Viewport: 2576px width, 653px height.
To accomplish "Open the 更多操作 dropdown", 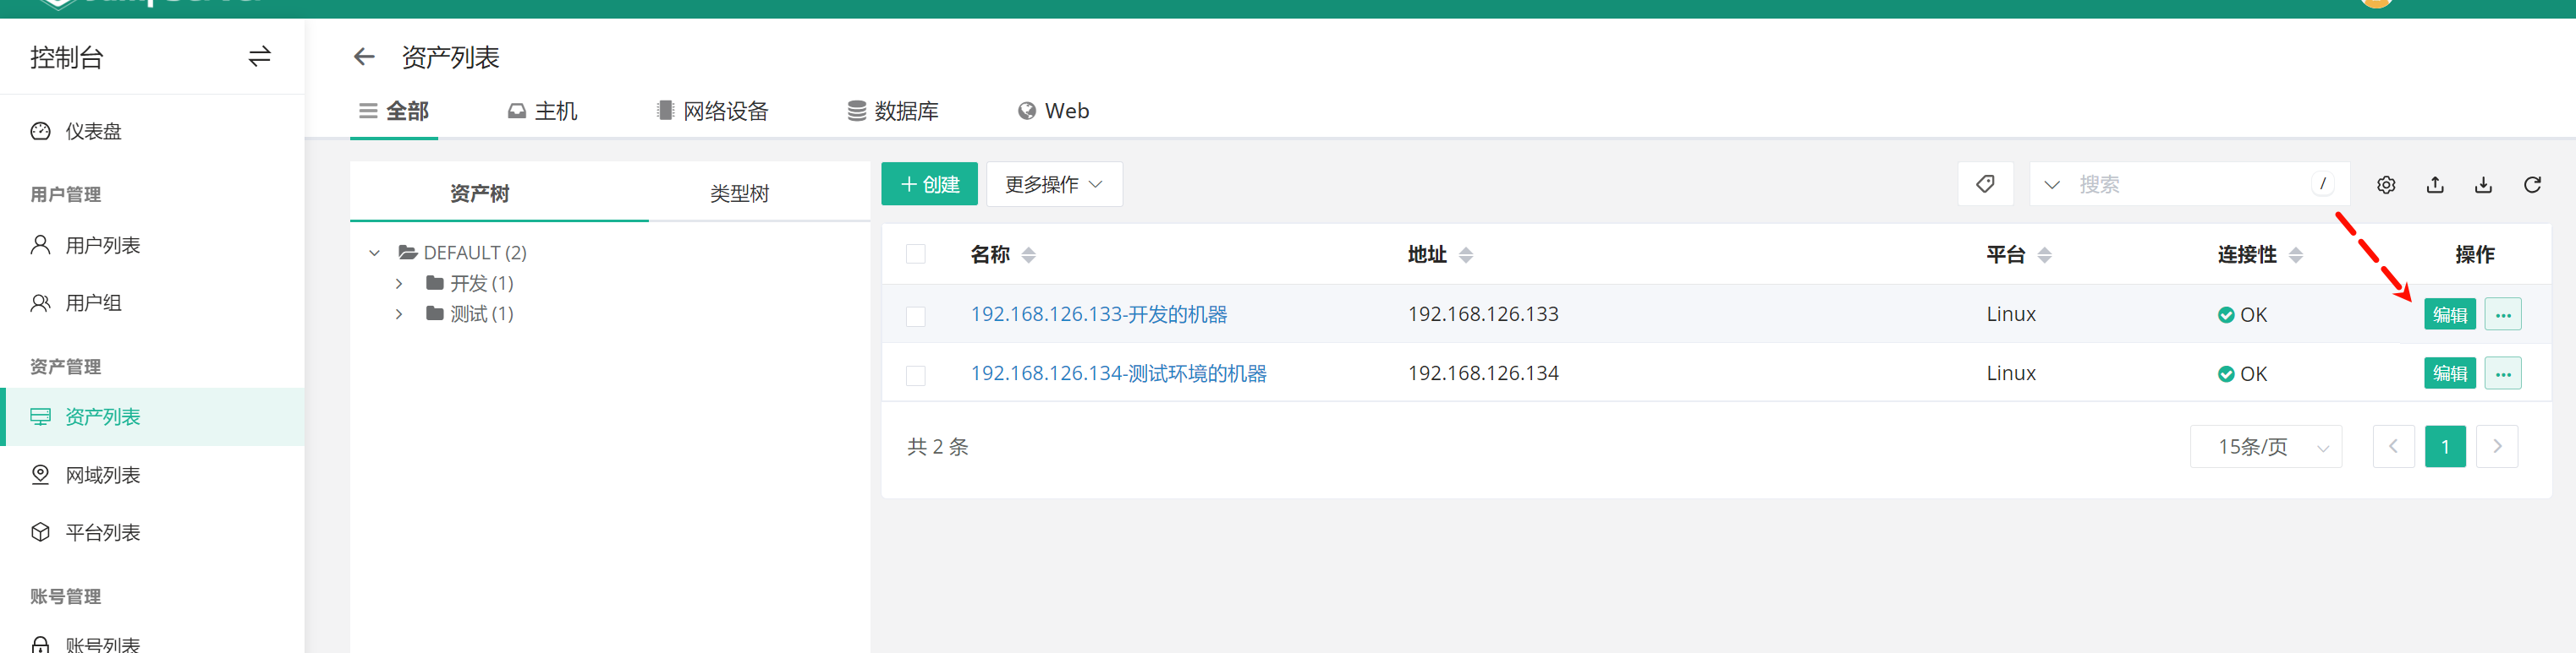I will tap(1053, 185).
